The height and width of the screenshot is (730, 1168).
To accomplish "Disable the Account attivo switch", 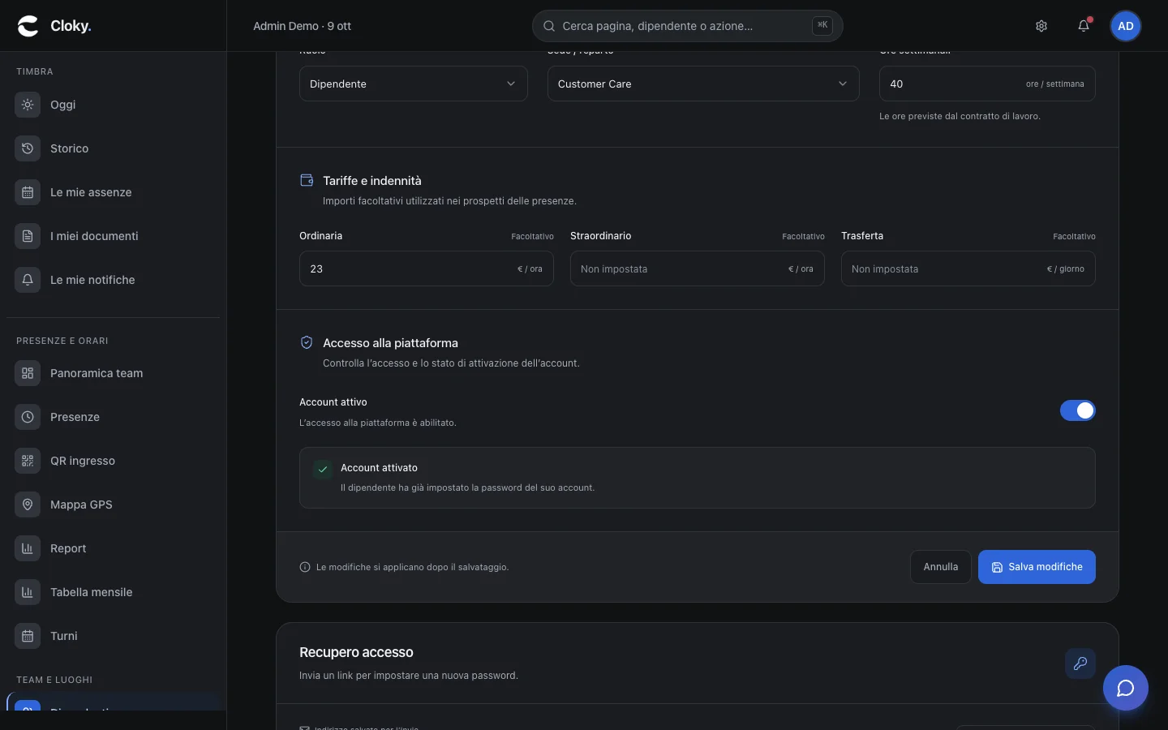I will (1078, 410).
